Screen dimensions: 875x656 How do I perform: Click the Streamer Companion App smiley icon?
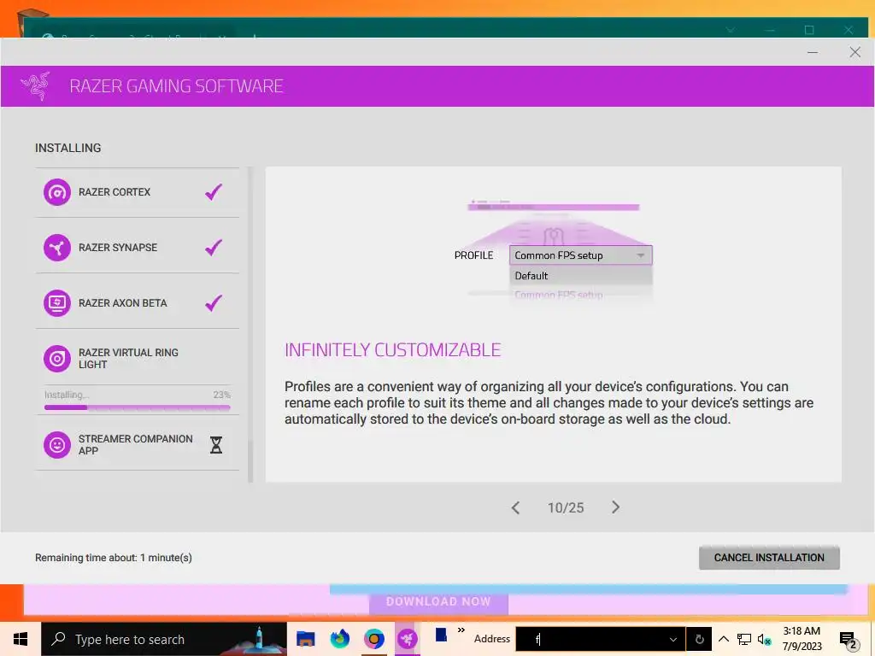tap(57, 444)
